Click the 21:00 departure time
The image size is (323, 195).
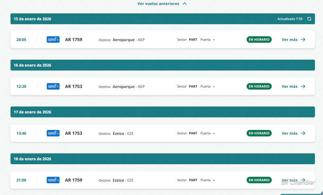pyautogui.click(x=21, y=180)
